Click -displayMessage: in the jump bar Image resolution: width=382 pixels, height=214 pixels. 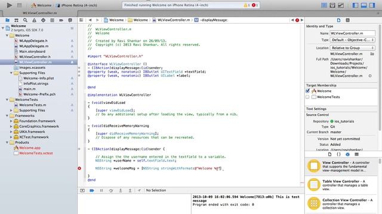(x=211, y=20)
